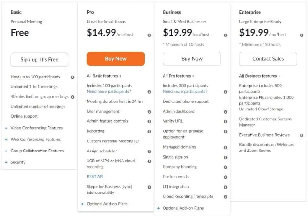Click the info icon beside User management
Viewport: 308px width, 218px height.
(149, 111)
